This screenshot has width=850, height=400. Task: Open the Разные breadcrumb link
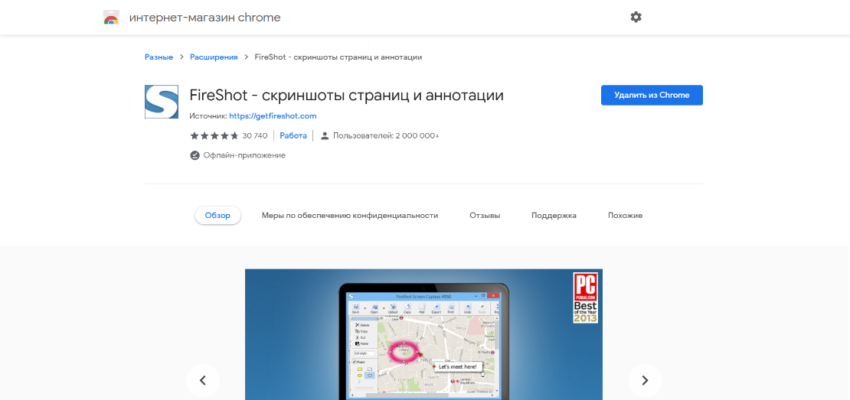pyautogui.click(x=159, y=57)
